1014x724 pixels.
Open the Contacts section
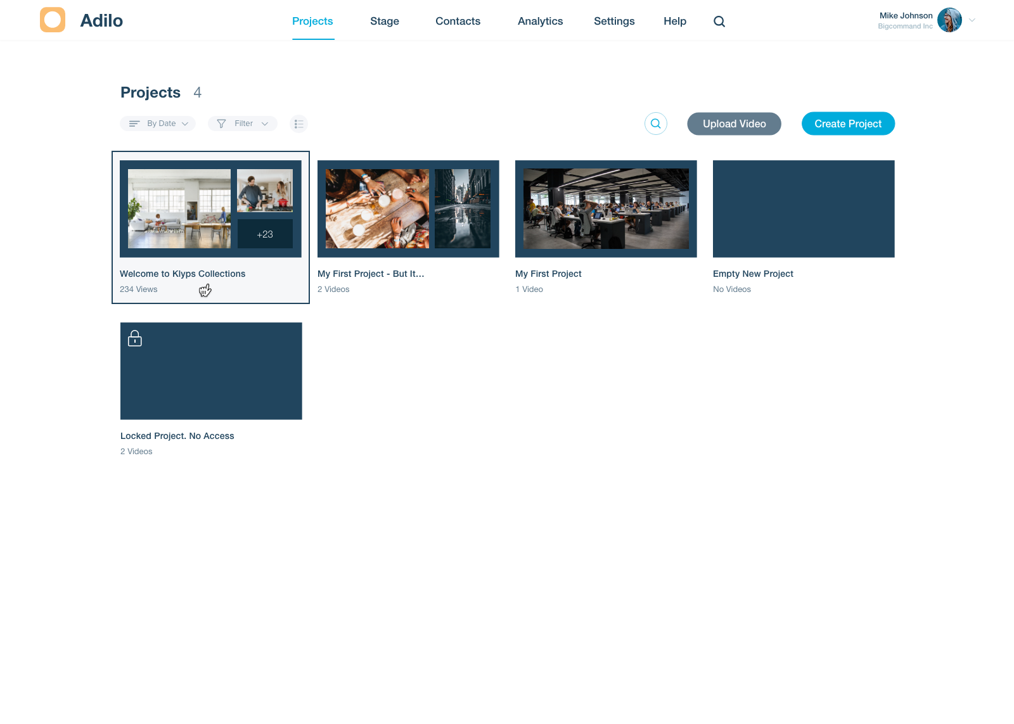pos(458,21)
